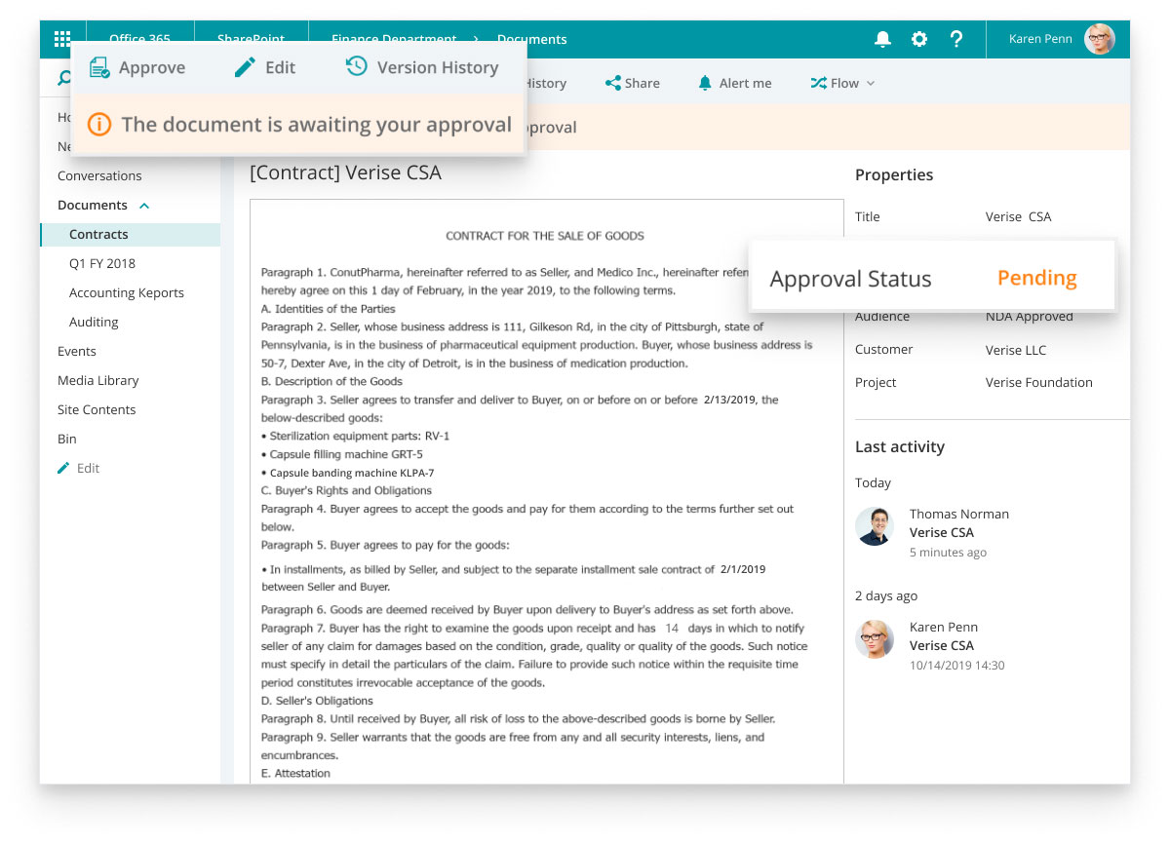This screenshot has height=843, width=1170.
Task: Collapse the Documents section chevron
Action: [144, 206]
